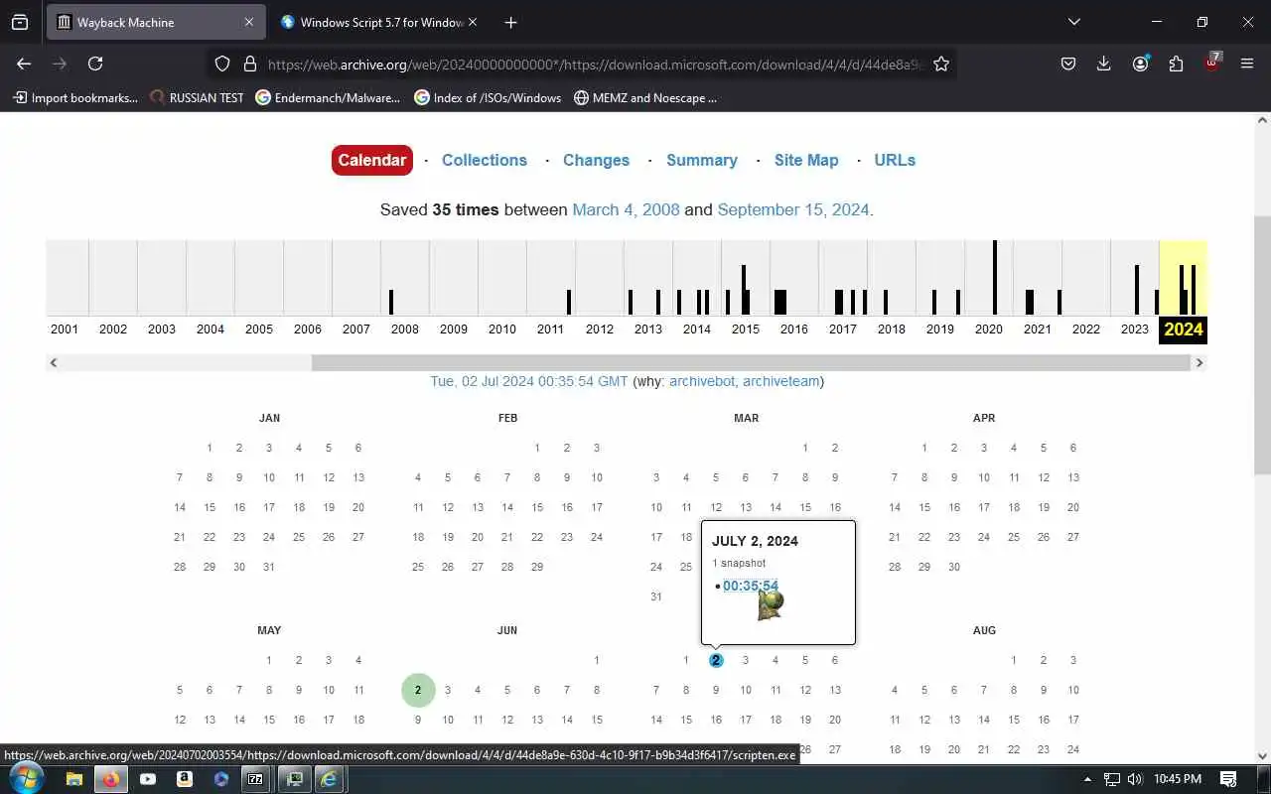This screenshot has height=794, width=1271.
Task: Open MEMZ and Noescape bookmark
Action: tap(645, 97)
